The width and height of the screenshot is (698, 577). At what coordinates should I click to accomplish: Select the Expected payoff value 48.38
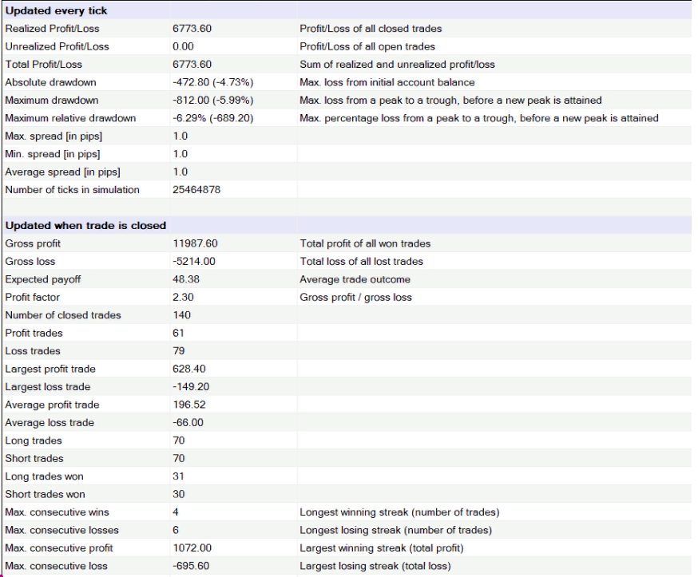click(186, 279)
